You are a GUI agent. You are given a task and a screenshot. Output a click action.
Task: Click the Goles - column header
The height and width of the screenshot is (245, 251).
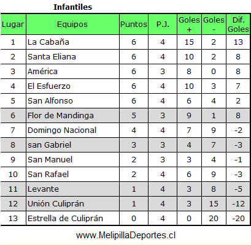(x=214, y=24)
